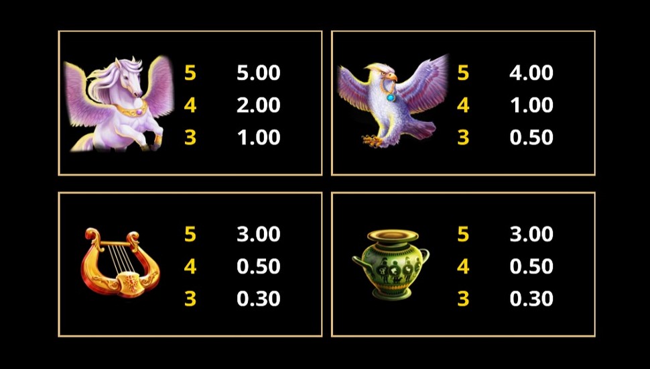Select the eagle 1.00 payout for four
Screen dimensions: 650x369
click(x=531, y=105)
